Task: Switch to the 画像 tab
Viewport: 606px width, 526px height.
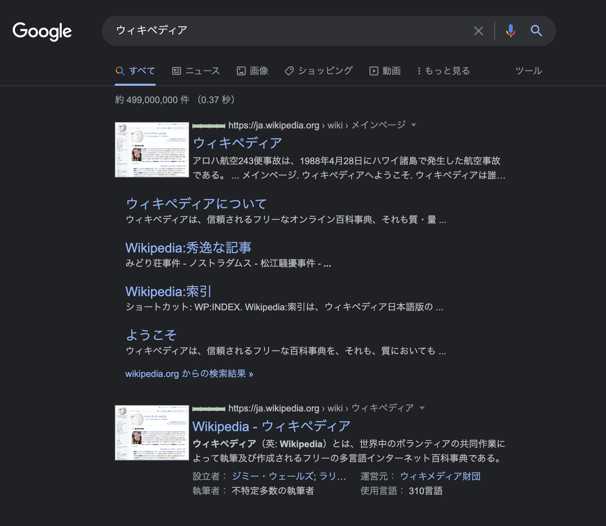Action: [252, 71]
